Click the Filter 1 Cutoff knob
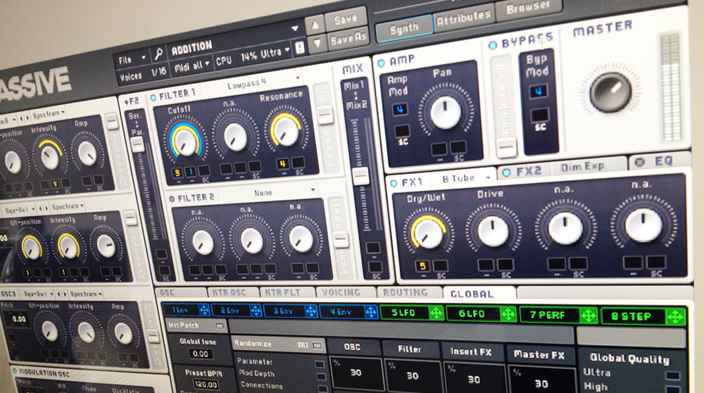 (185, 141)
